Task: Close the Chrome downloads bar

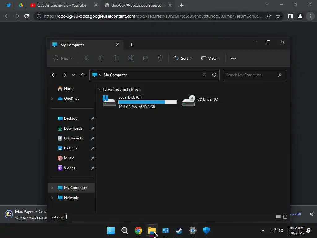Action: pyautogui.click(x=311, y=214)
